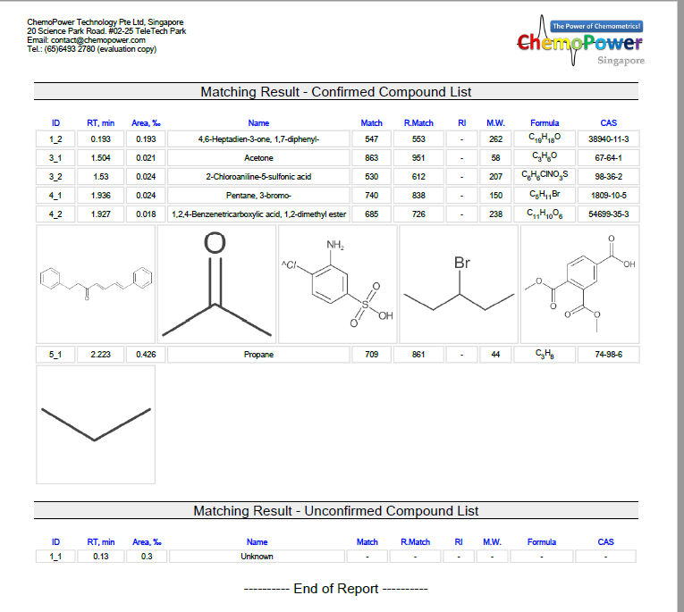Select the Propane name cell
684x612 pixels.
258,355
